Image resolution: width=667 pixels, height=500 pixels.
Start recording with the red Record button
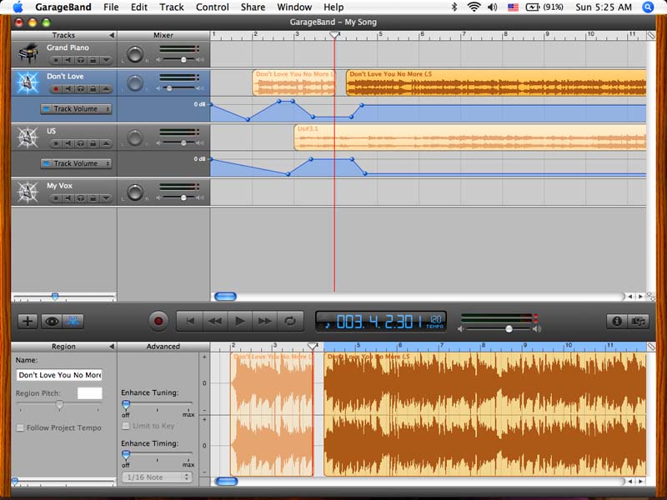click(x=158, y=321)
